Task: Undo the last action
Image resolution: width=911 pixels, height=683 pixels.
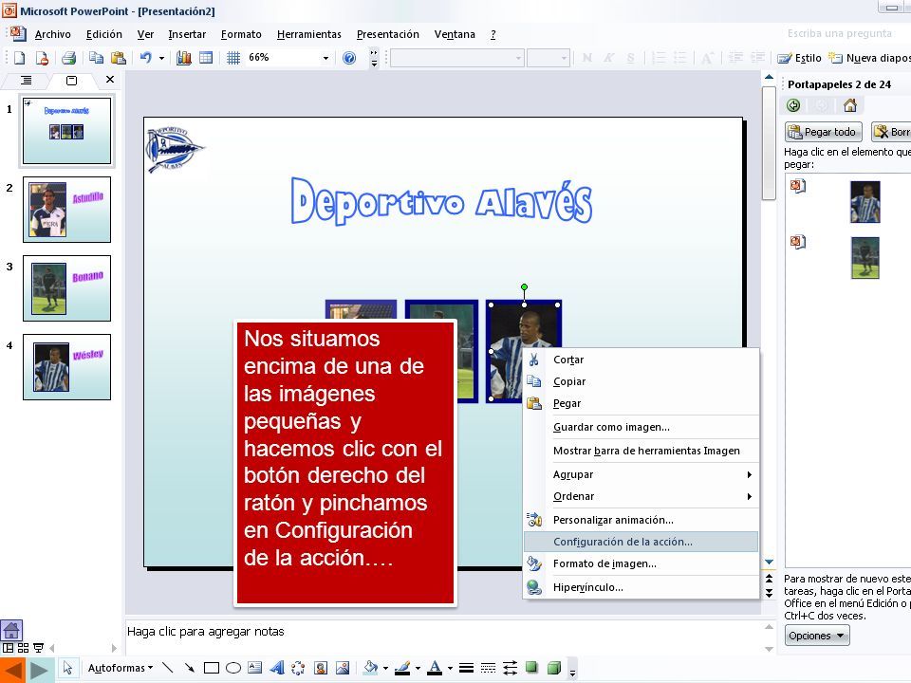Action: pos(146,58)
